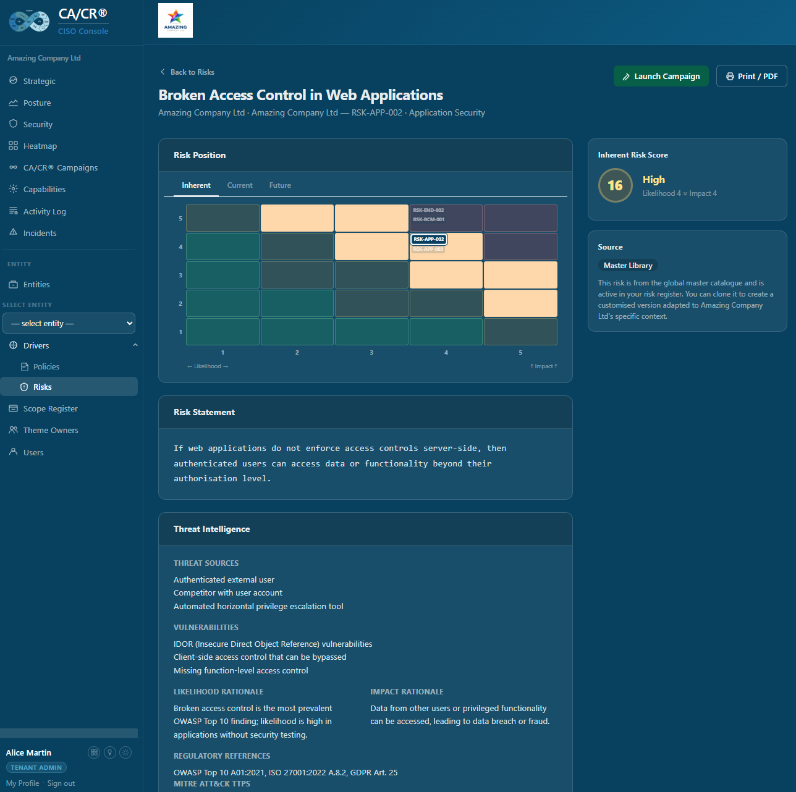The width and height of the screenshot is (796, 792).
Task: Click the Authenticated external user threat source
Action: pos(224,579)
